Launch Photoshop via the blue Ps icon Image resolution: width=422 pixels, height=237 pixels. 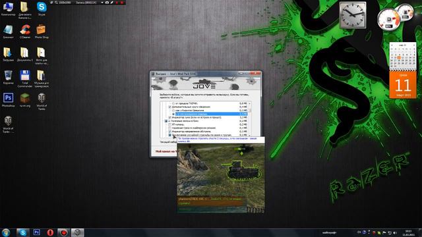8,99
